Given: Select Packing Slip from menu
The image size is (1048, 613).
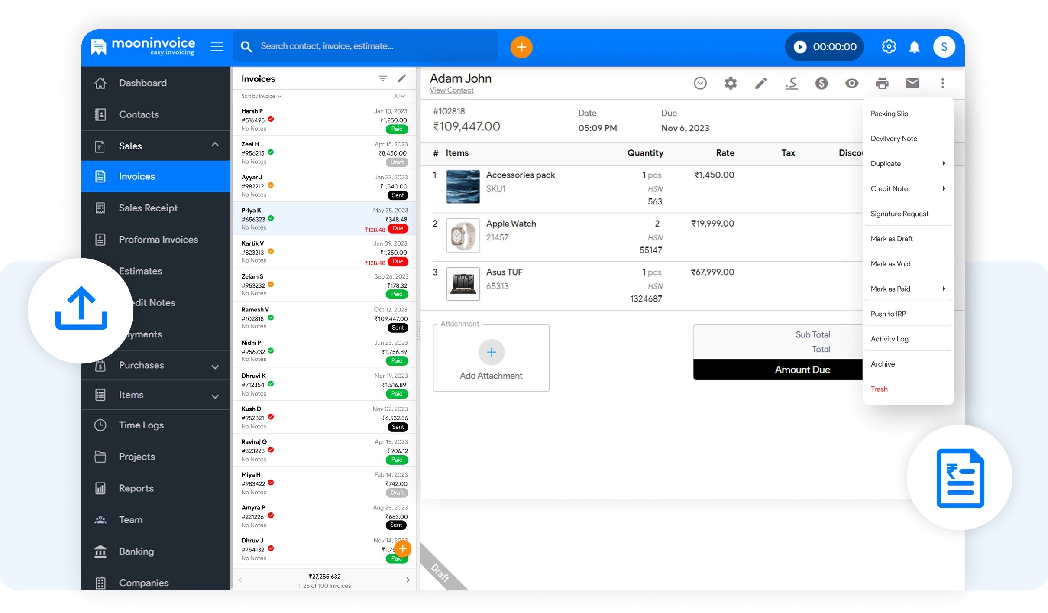Looking at the screenshot, I should pyautogui.click(x=890, y=114).
